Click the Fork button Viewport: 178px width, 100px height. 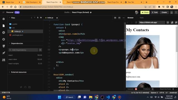click(155, 12)
